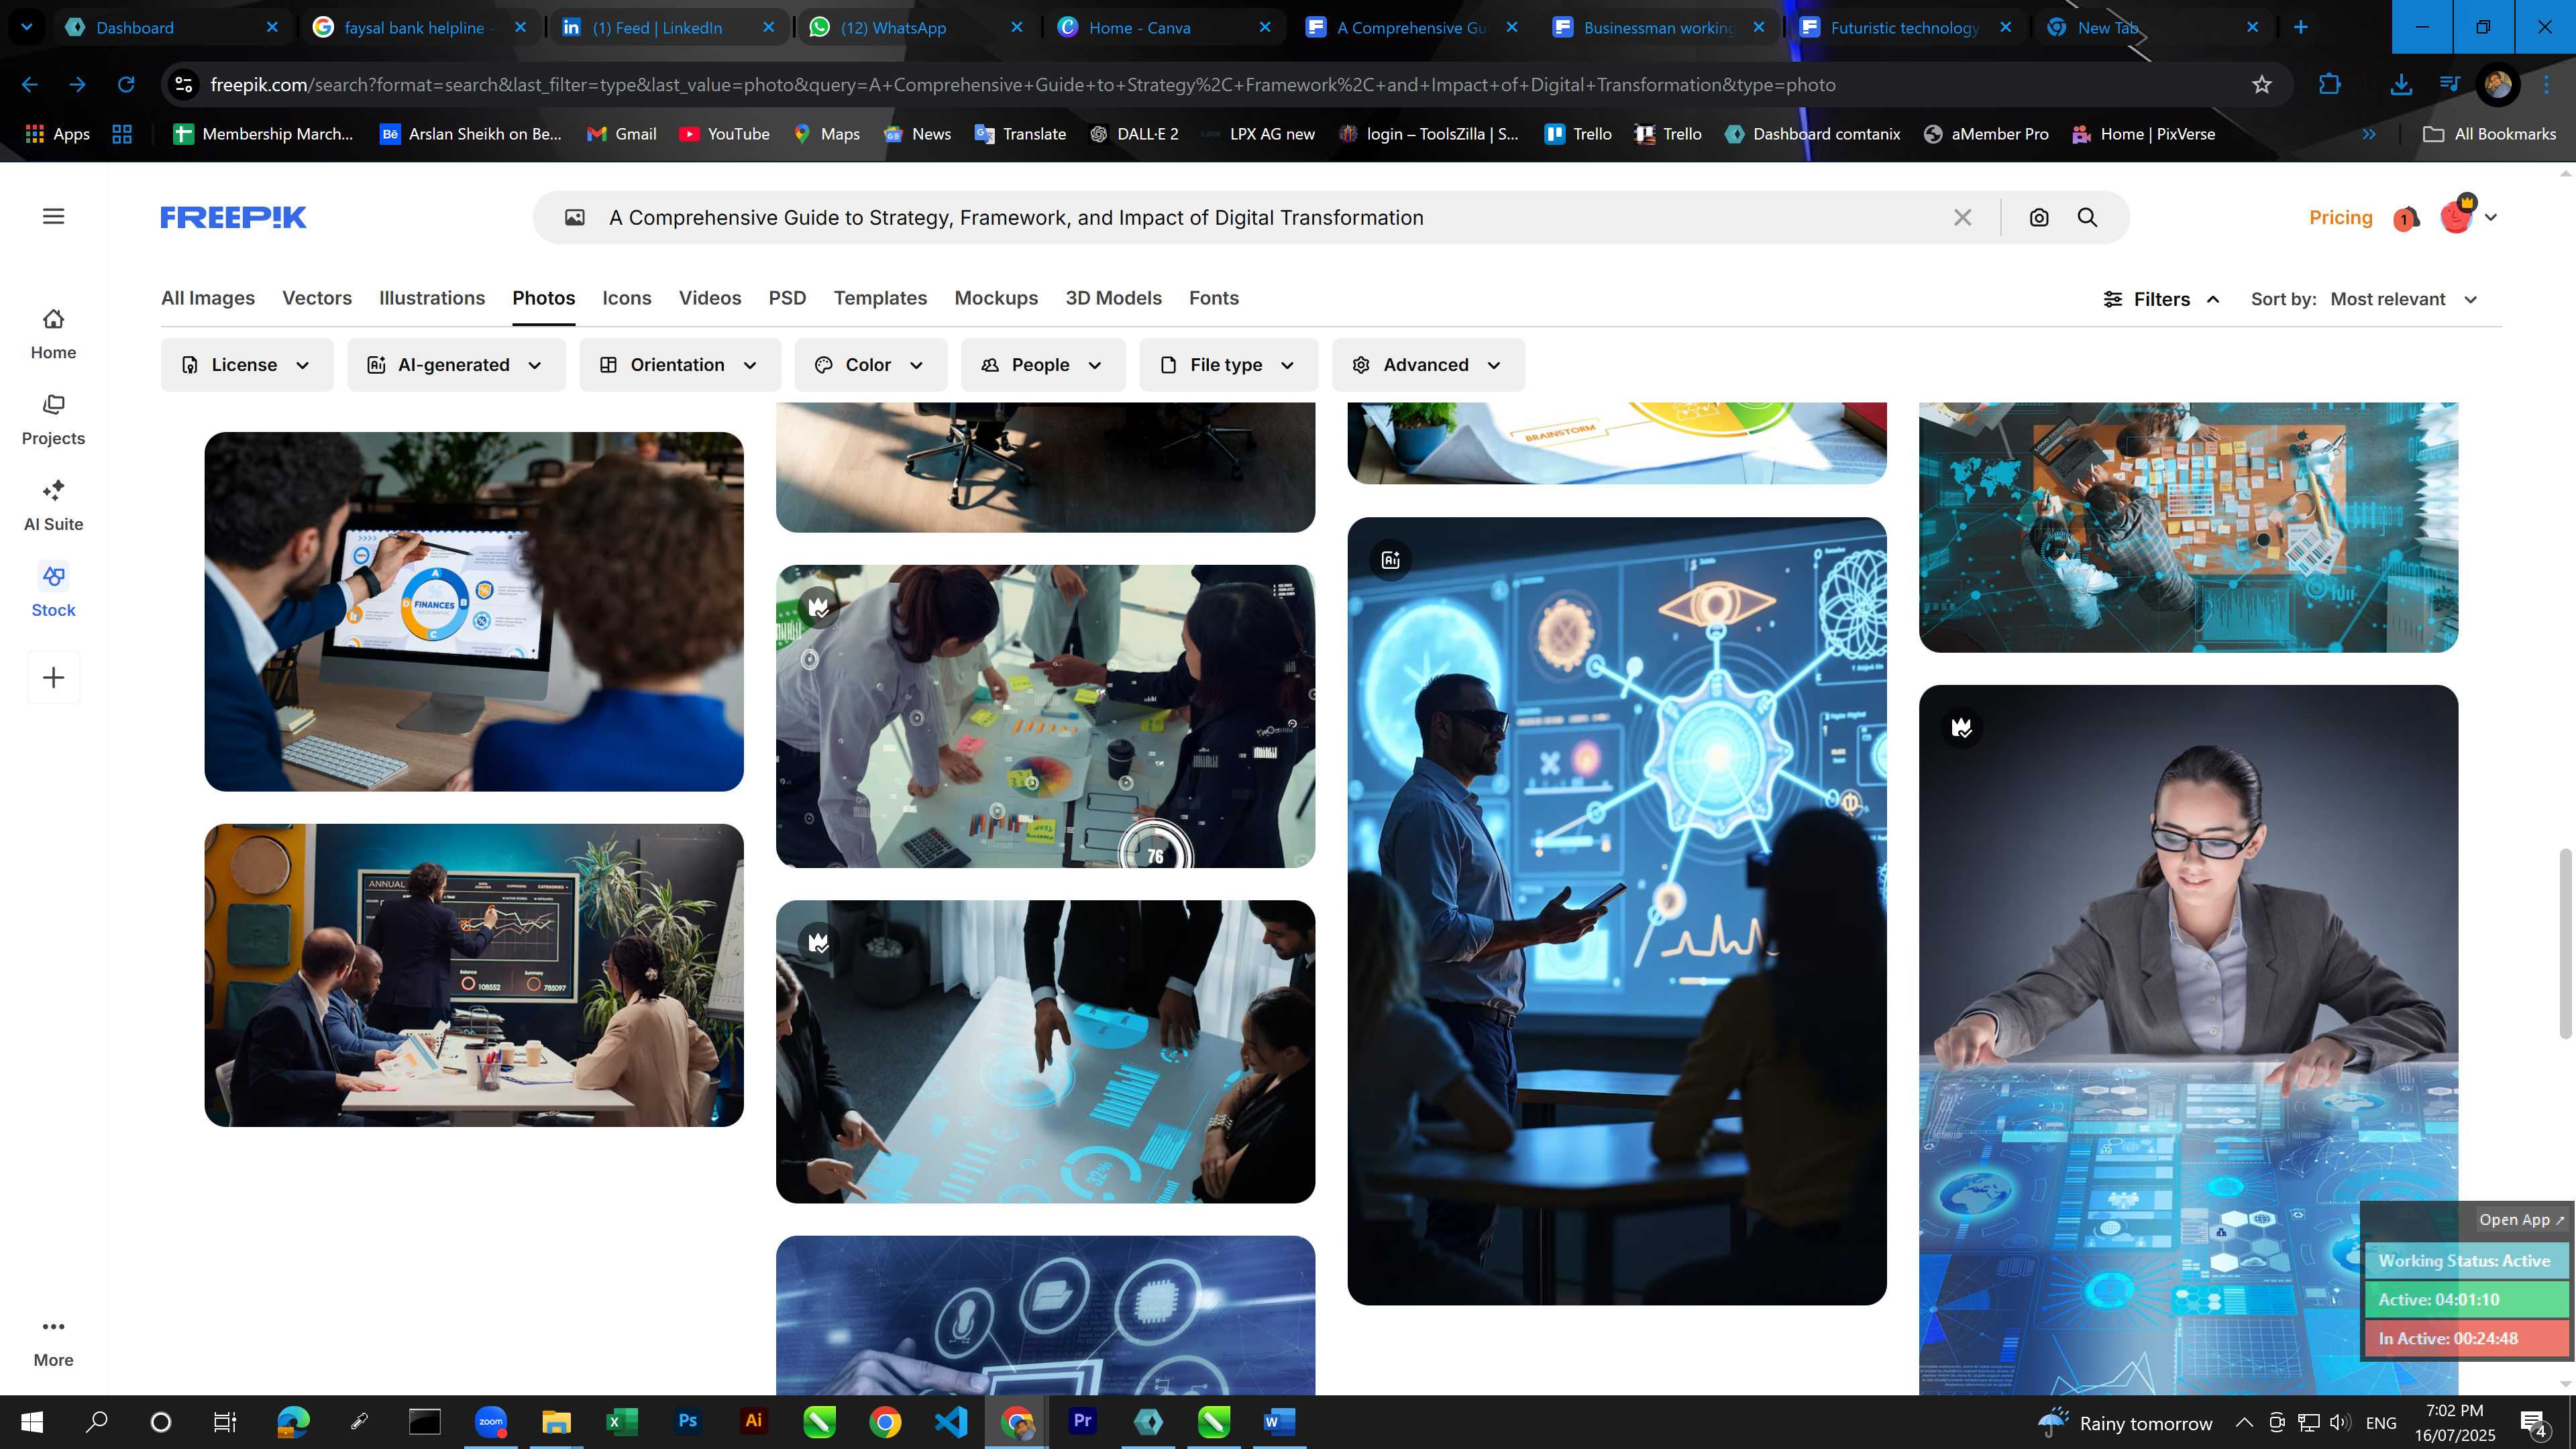Open Chrome downloads
The image size is (2576, 1449).
pyautogui.click(x=2401, y=85)
